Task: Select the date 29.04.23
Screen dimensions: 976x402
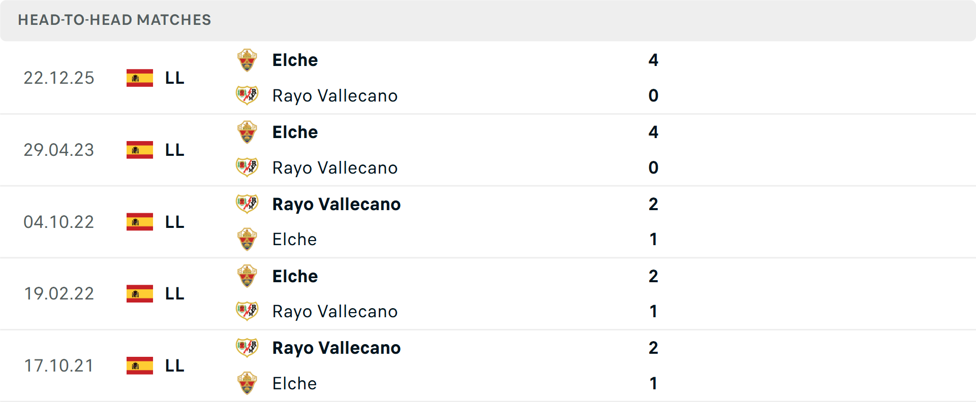Action: (x=59, y=150)
